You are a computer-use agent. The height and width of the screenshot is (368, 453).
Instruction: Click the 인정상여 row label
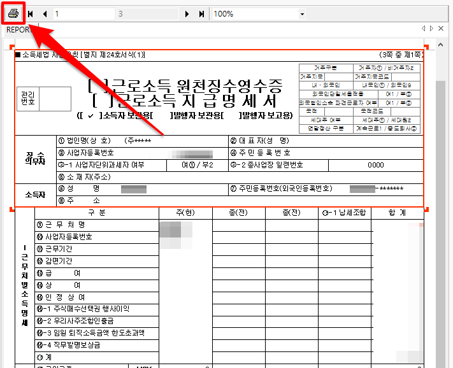point(61,297)
